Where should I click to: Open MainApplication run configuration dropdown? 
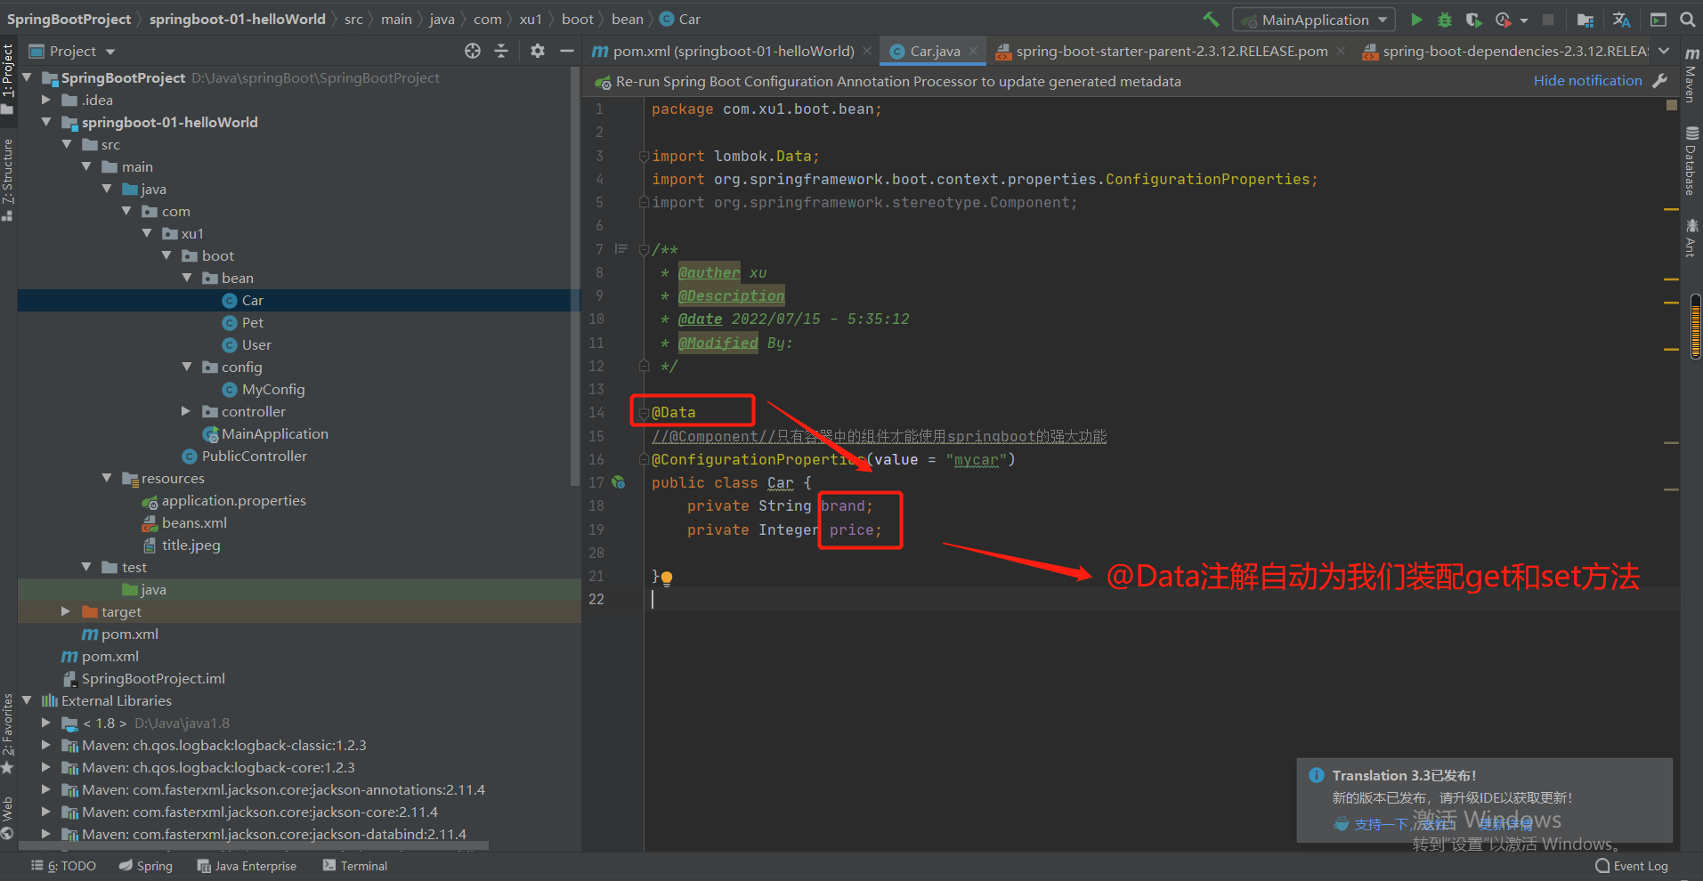(1314, 19)
